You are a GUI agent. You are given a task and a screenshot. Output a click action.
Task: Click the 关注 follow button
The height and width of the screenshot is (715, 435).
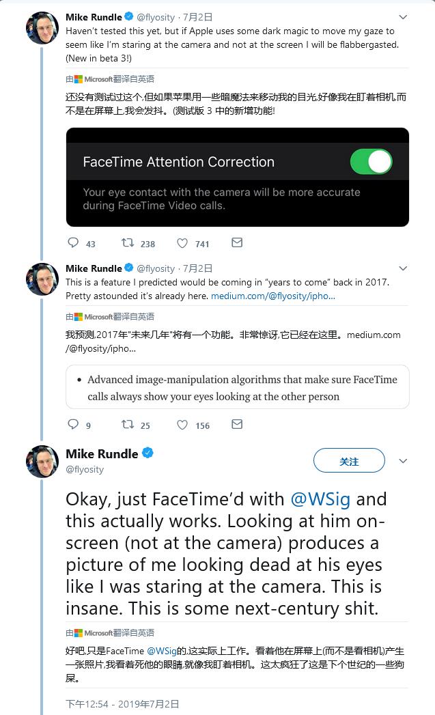(x=349, y=461)
